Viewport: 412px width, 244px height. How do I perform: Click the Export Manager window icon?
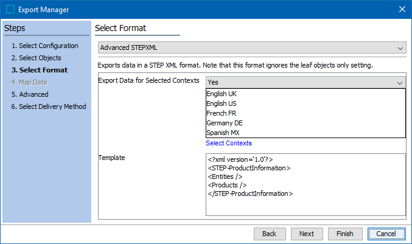coord(10,9)
